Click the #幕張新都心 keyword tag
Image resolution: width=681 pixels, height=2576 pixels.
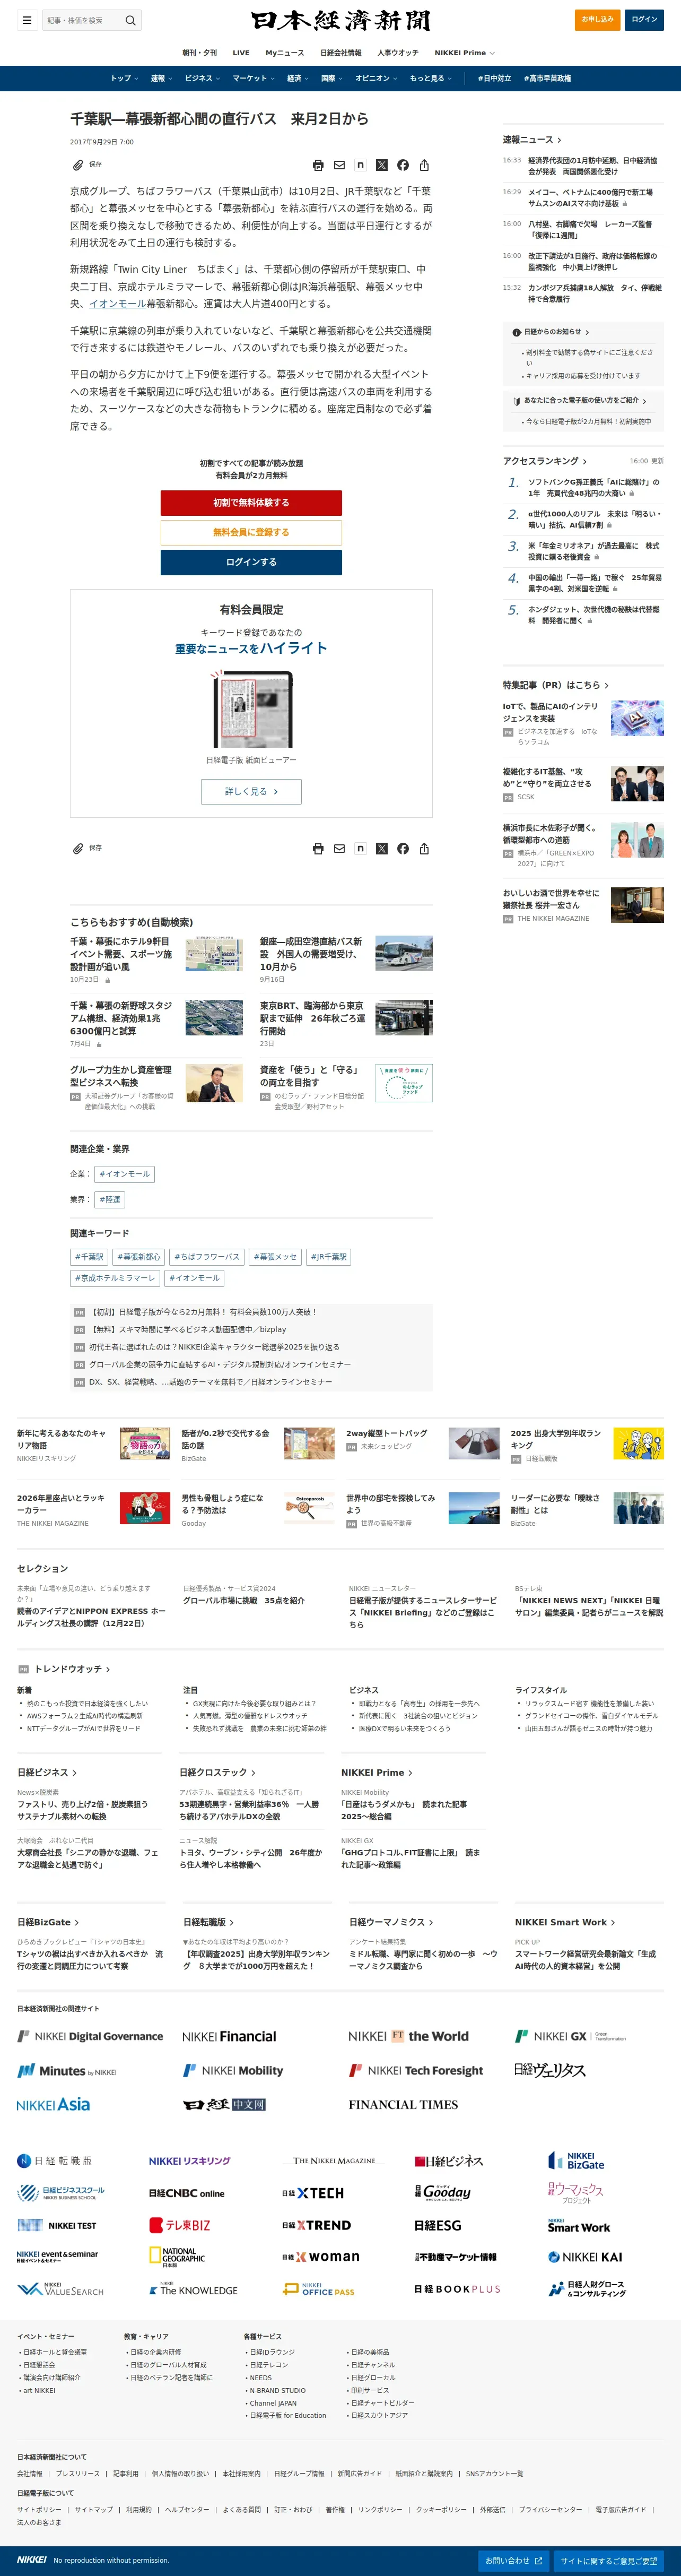point(138,1257)
